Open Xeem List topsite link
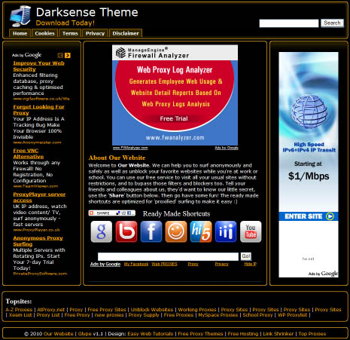Viewport: 350px width, 340px height. (20, 315)
